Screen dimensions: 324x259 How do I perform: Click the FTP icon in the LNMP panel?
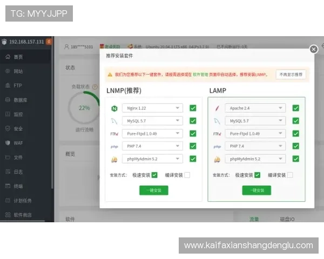pos(114,134)
